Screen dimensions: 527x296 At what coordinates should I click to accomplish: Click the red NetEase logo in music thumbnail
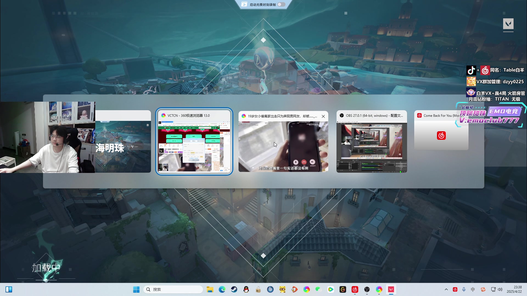441,135
